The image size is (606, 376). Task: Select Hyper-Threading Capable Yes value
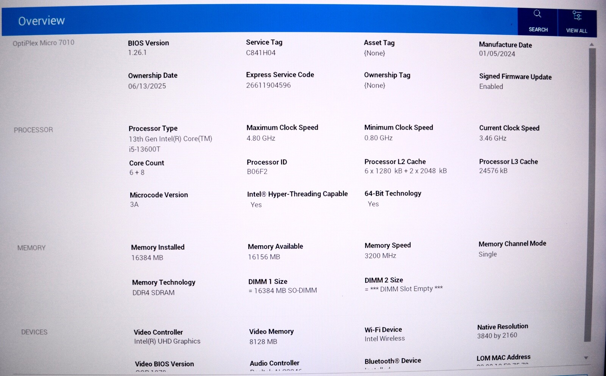[256, 205]
